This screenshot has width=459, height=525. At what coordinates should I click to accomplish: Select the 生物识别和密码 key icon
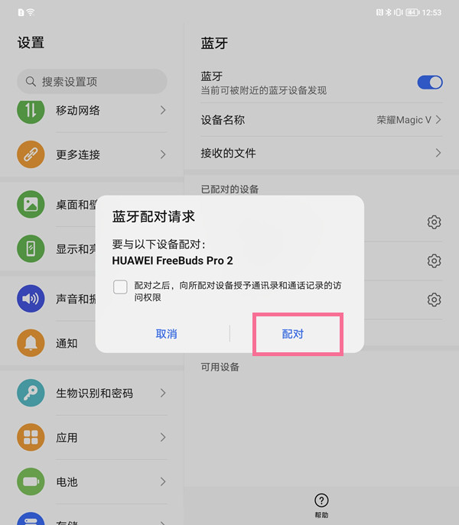[x=31, y=393]
